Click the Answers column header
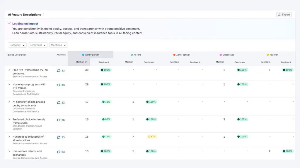 [61, 55]
